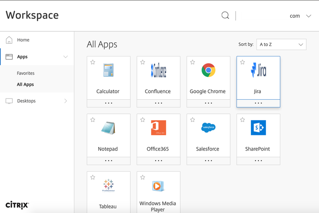Launch the Notepad app icon
Image resolution: width=319 pixels, height=213 pixels.
tap(108, 128)
